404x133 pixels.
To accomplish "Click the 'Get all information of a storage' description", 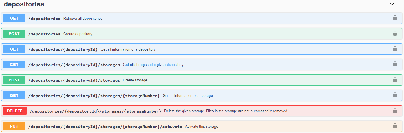I will pos(188,96).
